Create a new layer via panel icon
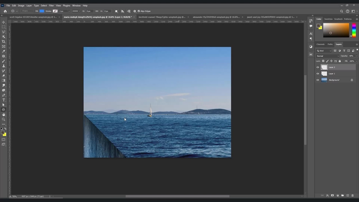The width and height of the screenshot is (359, 202). (348, 196)
